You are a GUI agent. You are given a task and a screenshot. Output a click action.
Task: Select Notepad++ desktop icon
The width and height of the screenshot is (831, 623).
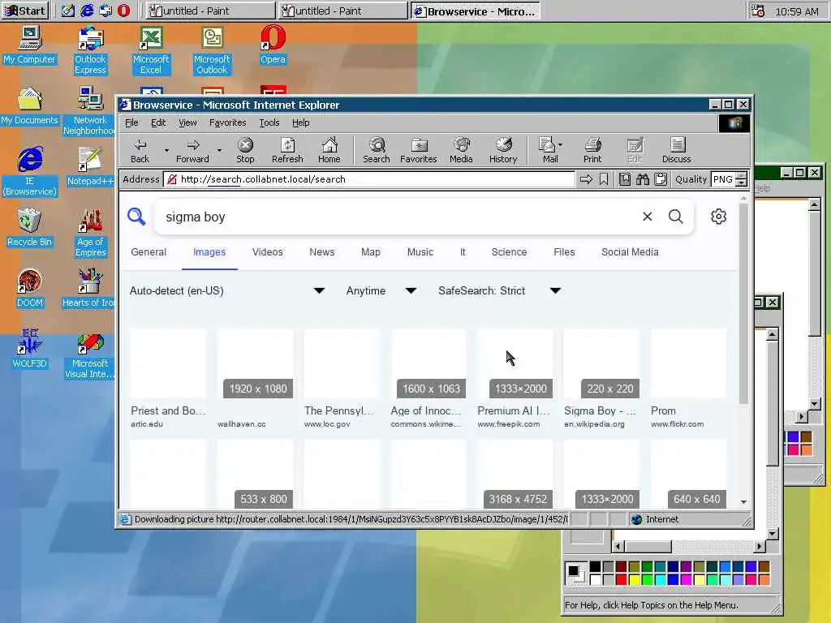click(90, 166)
